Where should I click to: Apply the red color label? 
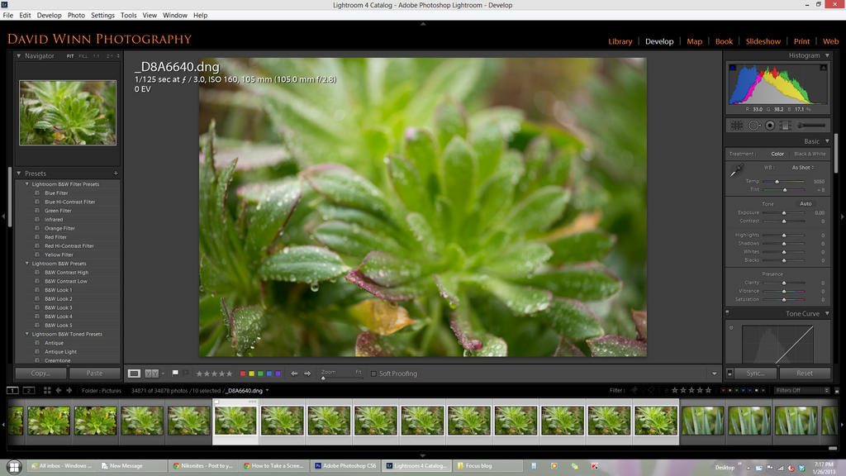coord(242,374)
